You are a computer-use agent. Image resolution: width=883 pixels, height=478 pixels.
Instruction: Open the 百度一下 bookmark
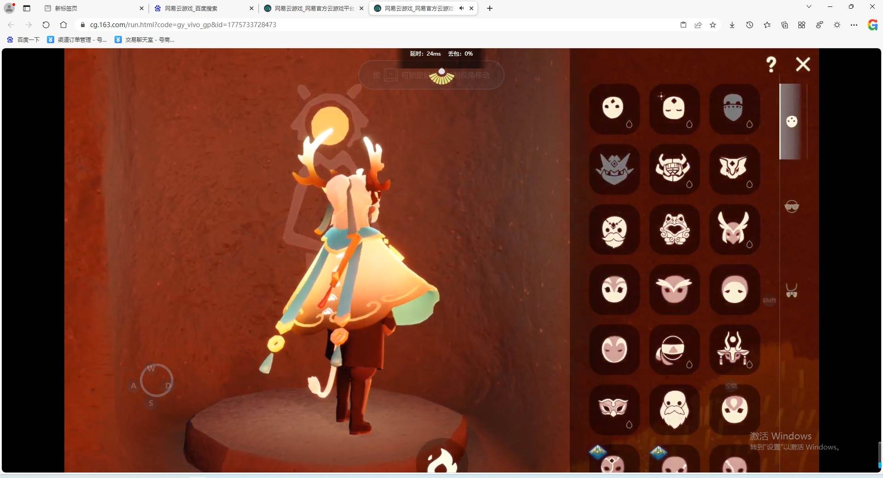point(23,40)
